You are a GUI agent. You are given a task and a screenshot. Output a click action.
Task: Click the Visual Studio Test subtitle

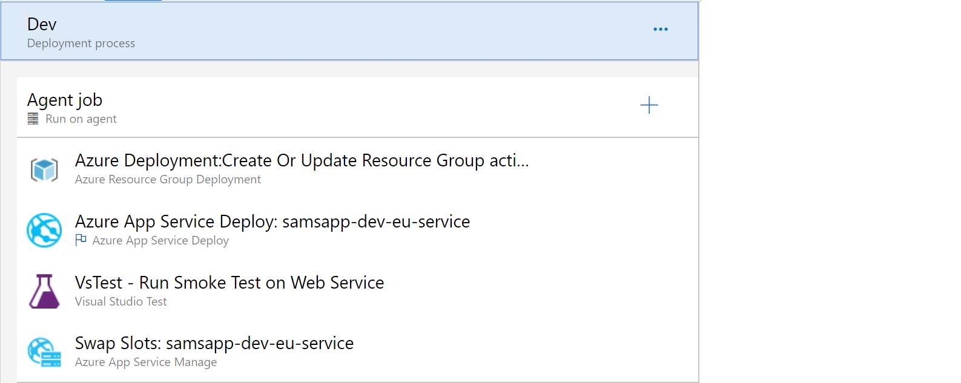[121, 302]
